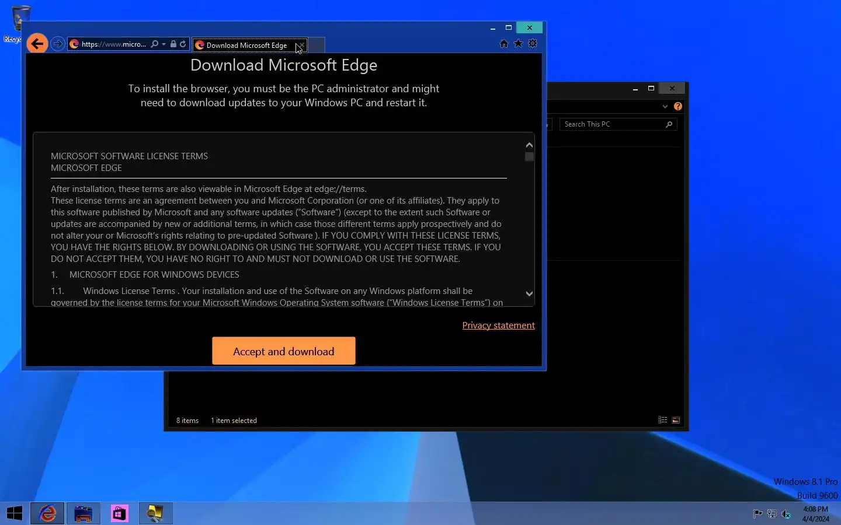Click the File Explorer search magnifier icon
Image resolution: width=841 pixels, height=525 pixels.
tap(669, 124)
